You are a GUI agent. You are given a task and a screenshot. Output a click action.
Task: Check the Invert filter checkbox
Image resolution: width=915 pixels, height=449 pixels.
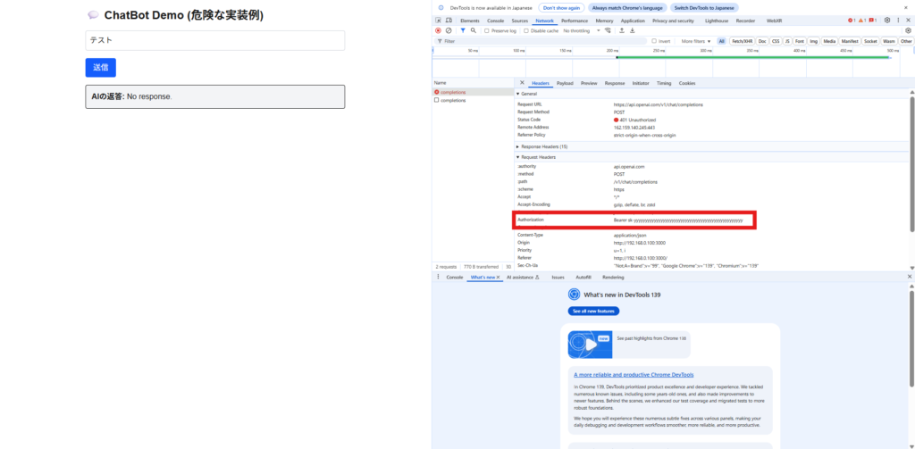654,41
